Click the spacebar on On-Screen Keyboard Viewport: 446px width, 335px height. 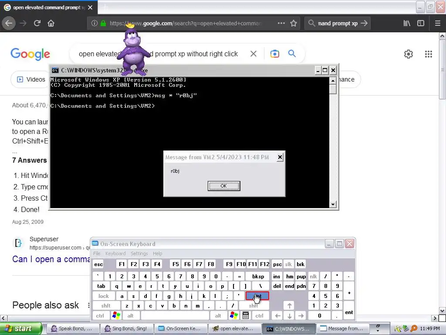click(175, 315)
